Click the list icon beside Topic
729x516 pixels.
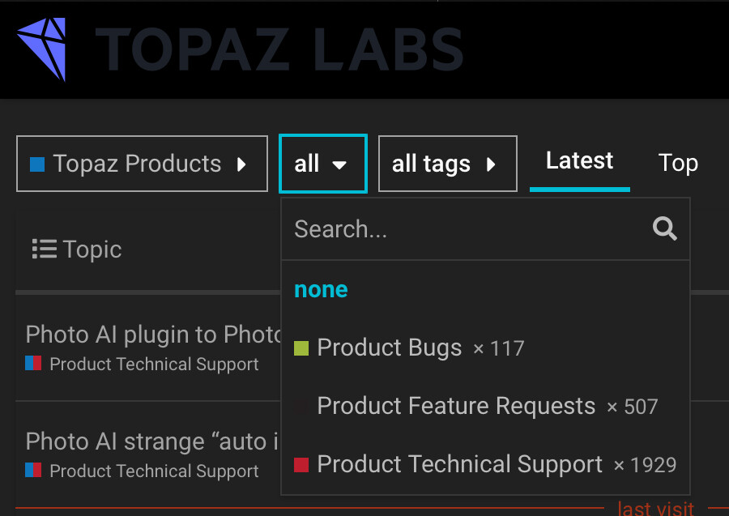click(44, 249)
